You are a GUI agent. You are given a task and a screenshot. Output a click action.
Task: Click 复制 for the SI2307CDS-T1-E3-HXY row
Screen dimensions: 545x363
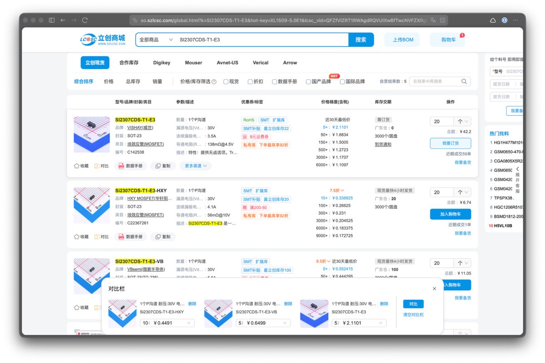(x=163, y=237)
